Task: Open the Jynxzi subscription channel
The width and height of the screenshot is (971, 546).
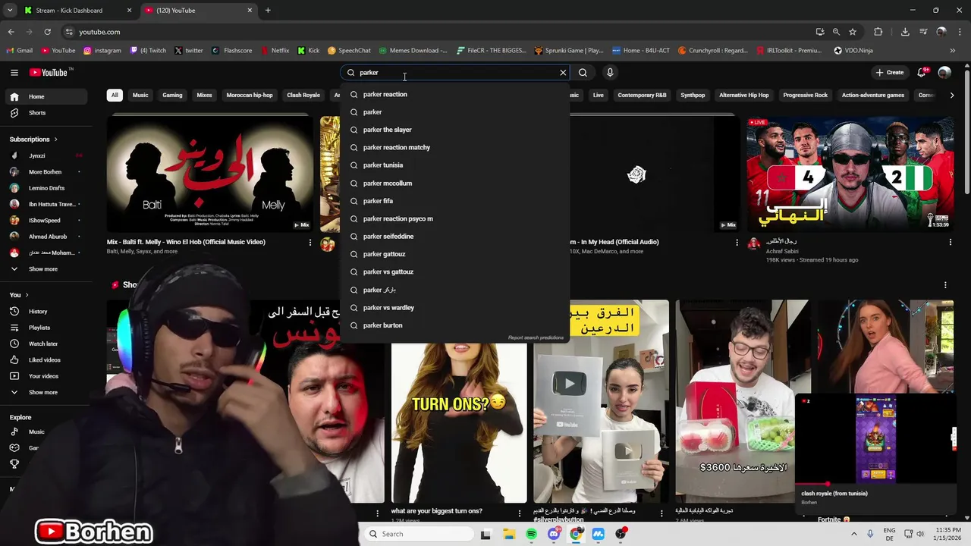Action: [46, 155]
